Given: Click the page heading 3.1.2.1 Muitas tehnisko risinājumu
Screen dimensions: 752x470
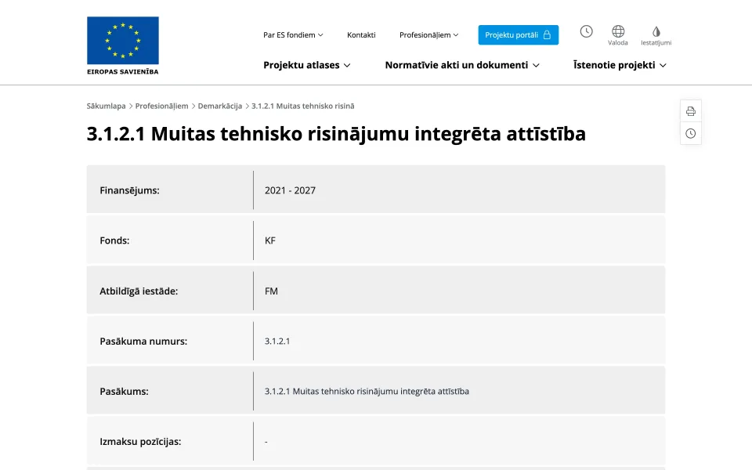Looking at the screenshot, I should click(x=336, y=134).
